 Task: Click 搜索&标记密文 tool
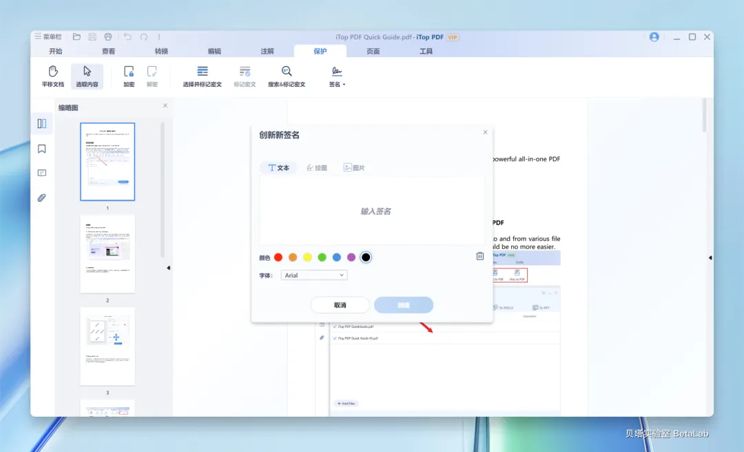tap(287, 76)
